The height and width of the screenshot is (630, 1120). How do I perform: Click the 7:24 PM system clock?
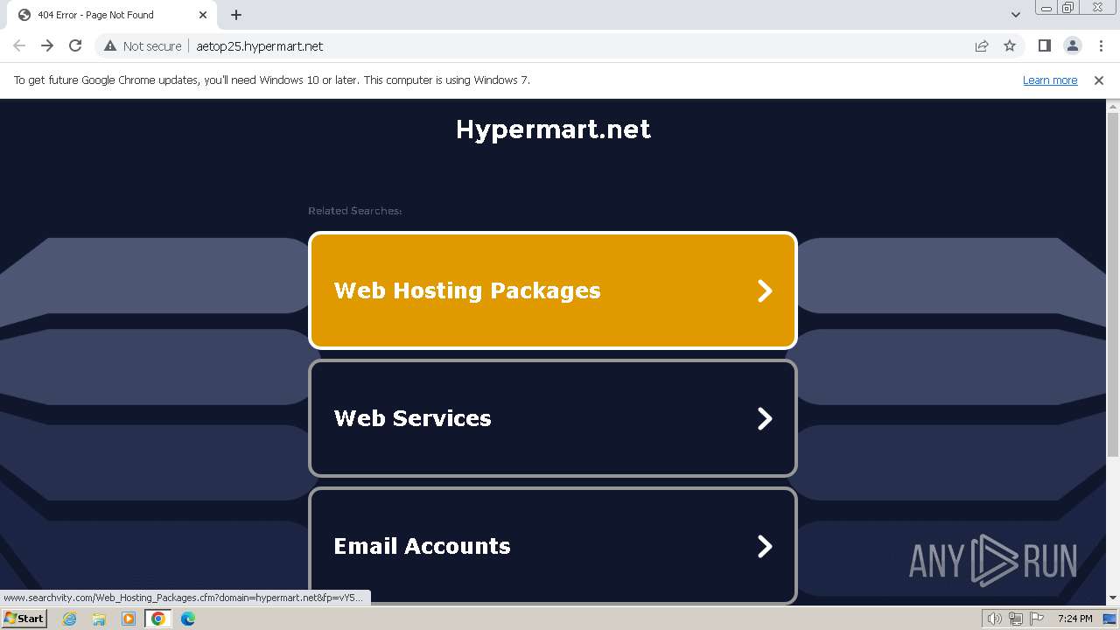1074,619
